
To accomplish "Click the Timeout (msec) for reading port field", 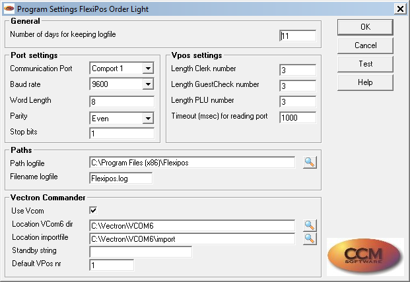I will 298,118.
